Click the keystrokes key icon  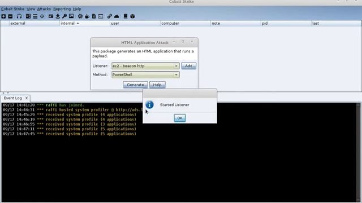click(x=64, y=16)
